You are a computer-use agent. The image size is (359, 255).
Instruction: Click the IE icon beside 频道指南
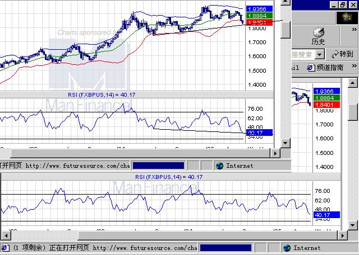tap(311, 68)
